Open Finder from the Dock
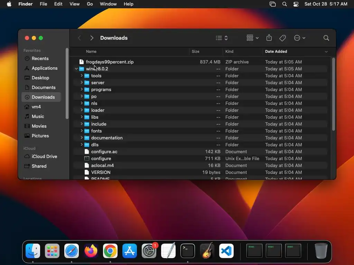 33,251
